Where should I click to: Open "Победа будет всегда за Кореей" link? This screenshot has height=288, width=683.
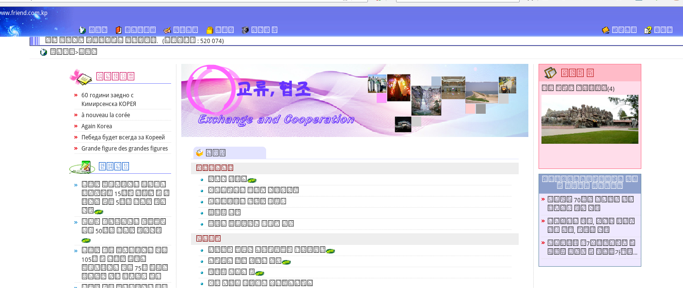[x=123, y=137]
